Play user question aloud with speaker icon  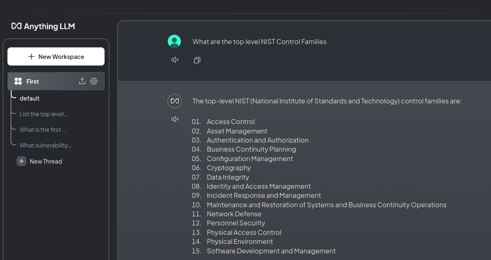175,60
